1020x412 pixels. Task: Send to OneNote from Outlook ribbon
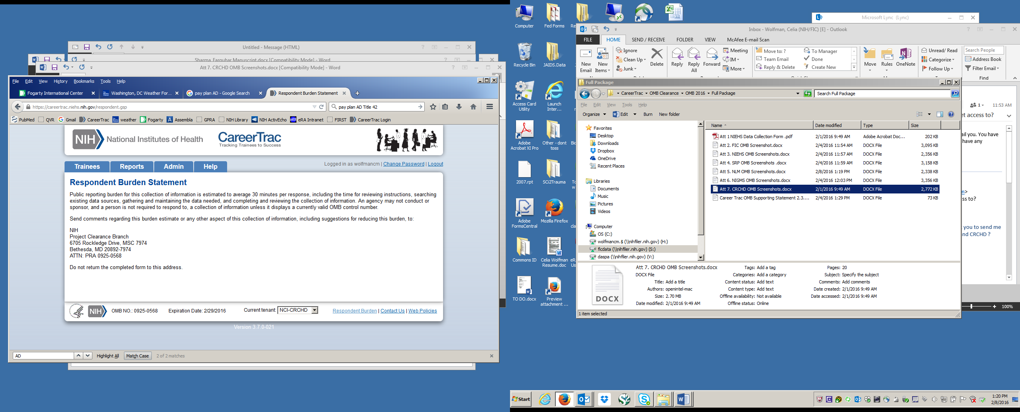tap(906, 57)
